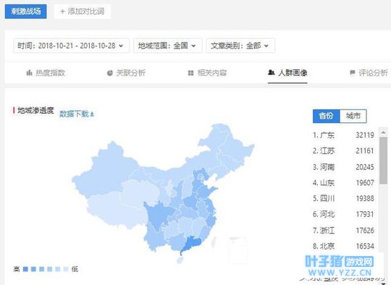Click the 地域渗透度 section heading
This screenshot has height=285, width=391.
pyautogui.click(x=35, y=111)
